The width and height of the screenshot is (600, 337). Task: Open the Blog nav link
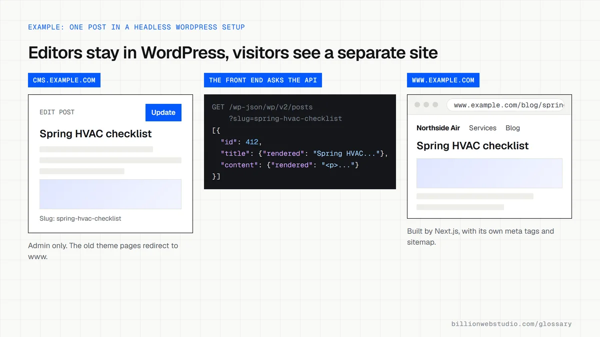[x=512, y=128]
